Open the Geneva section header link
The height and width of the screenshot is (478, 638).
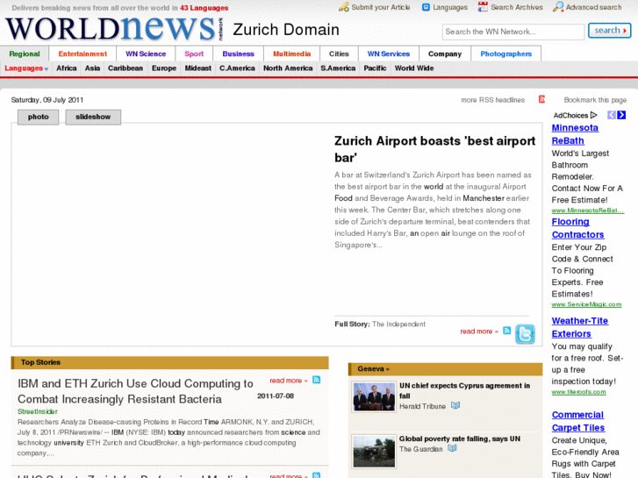click(374, 369)
